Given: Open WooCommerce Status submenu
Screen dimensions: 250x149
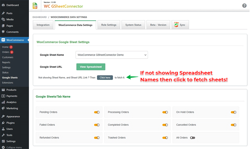Looking at the screenshot, I should click(5, 73).
